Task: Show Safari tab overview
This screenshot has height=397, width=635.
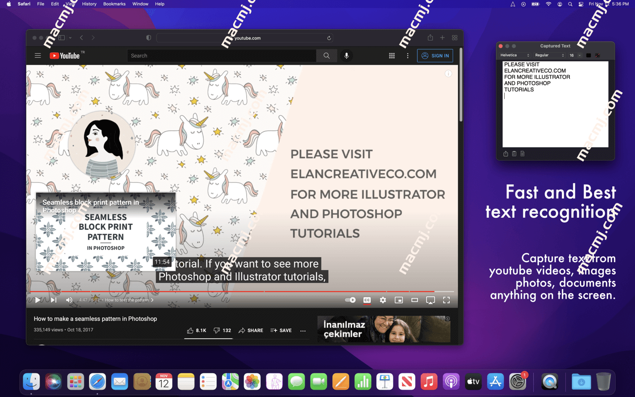Action: point(455,38)
